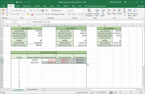Click the formula bar containing =PPMT
Screen dimensions: 145x94
86,22
